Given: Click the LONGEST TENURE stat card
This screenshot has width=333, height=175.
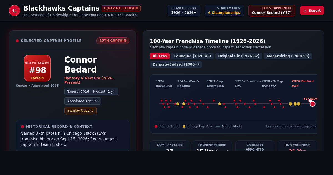Looking at the screenshot, I should tap(212, 146).
